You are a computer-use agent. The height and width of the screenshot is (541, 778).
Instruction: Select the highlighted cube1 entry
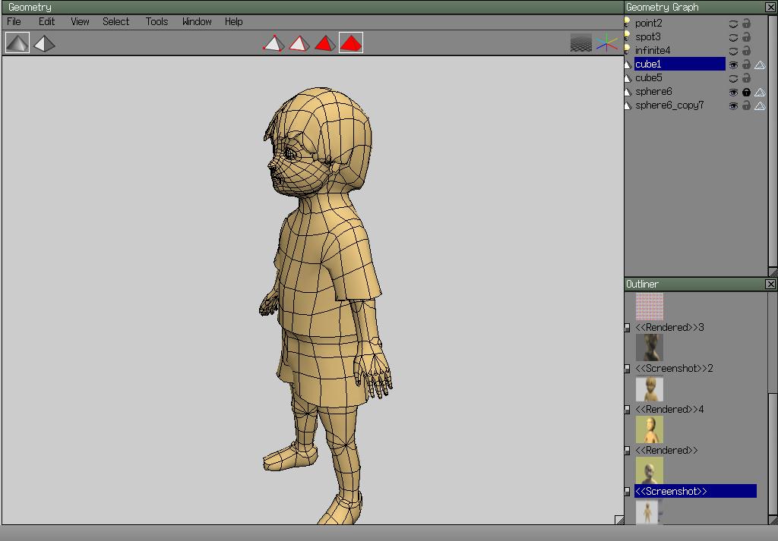[x=680, y=64]
